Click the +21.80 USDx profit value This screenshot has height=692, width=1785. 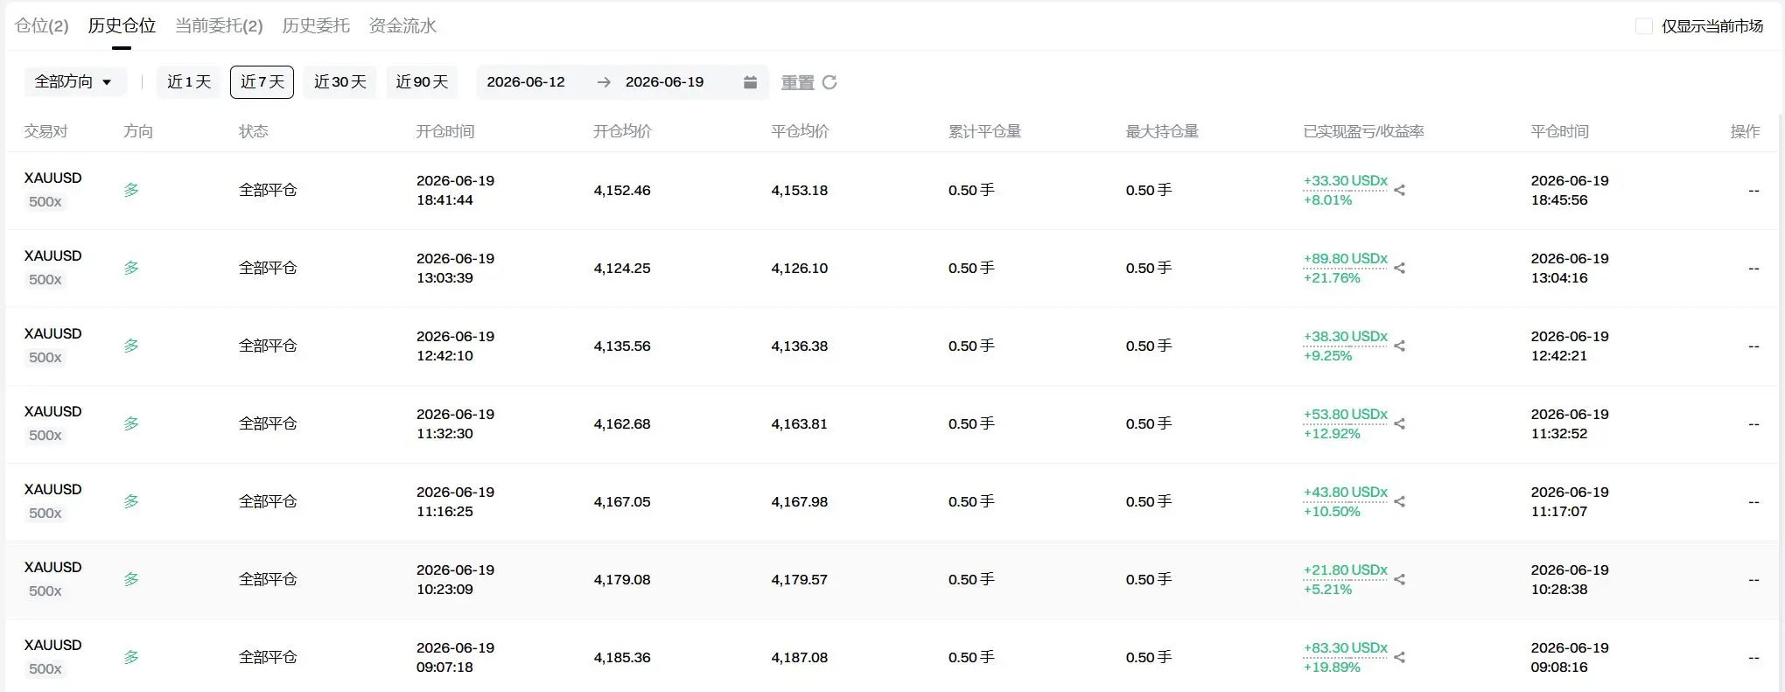click(1345, 570)
